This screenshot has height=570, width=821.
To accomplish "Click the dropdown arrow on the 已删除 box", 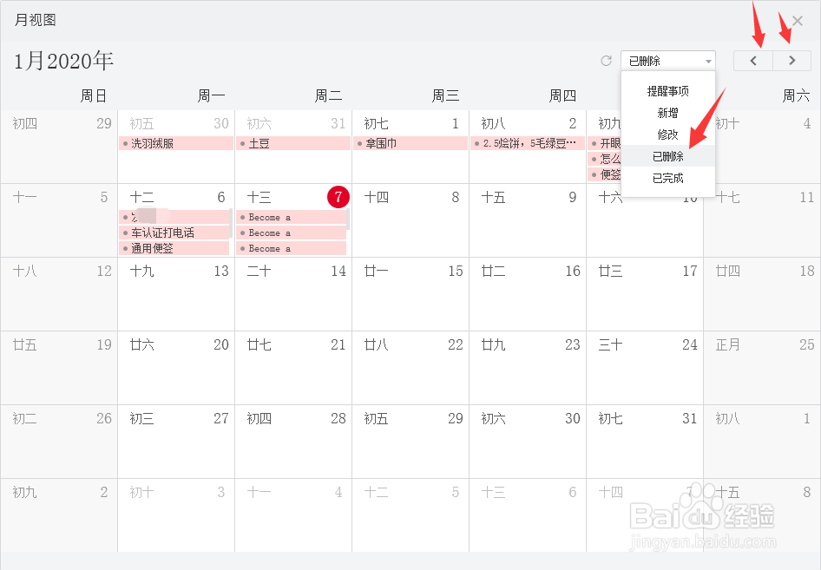I will point(708,60).
